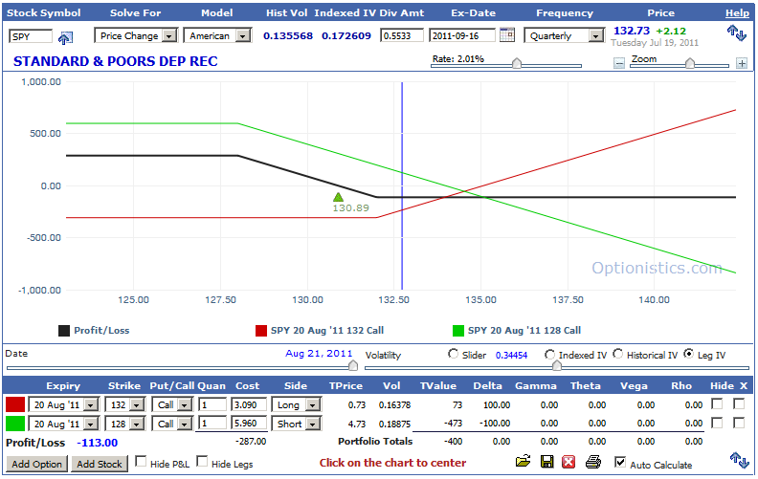
Task: Click the quantity field of the 132 leg
Action: [x=212, y=404]
